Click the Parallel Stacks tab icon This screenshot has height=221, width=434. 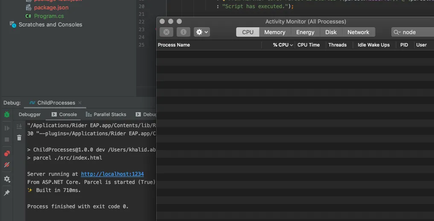point(89,114)
